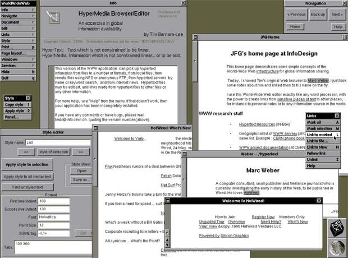The width and height of the screenshot is (348, 258).
Task: Choose Copy style in Style menu
Action: point(17,104)
